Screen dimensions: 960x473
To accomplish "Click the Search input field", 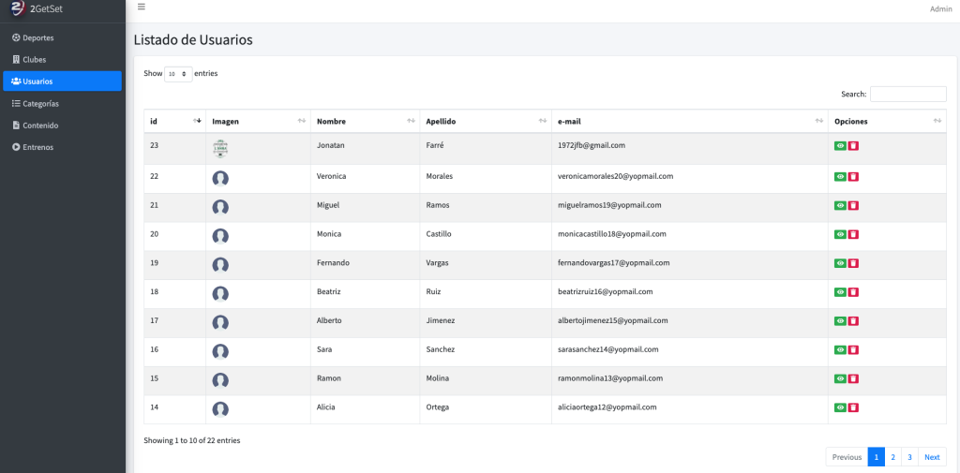I will (907, 94).
